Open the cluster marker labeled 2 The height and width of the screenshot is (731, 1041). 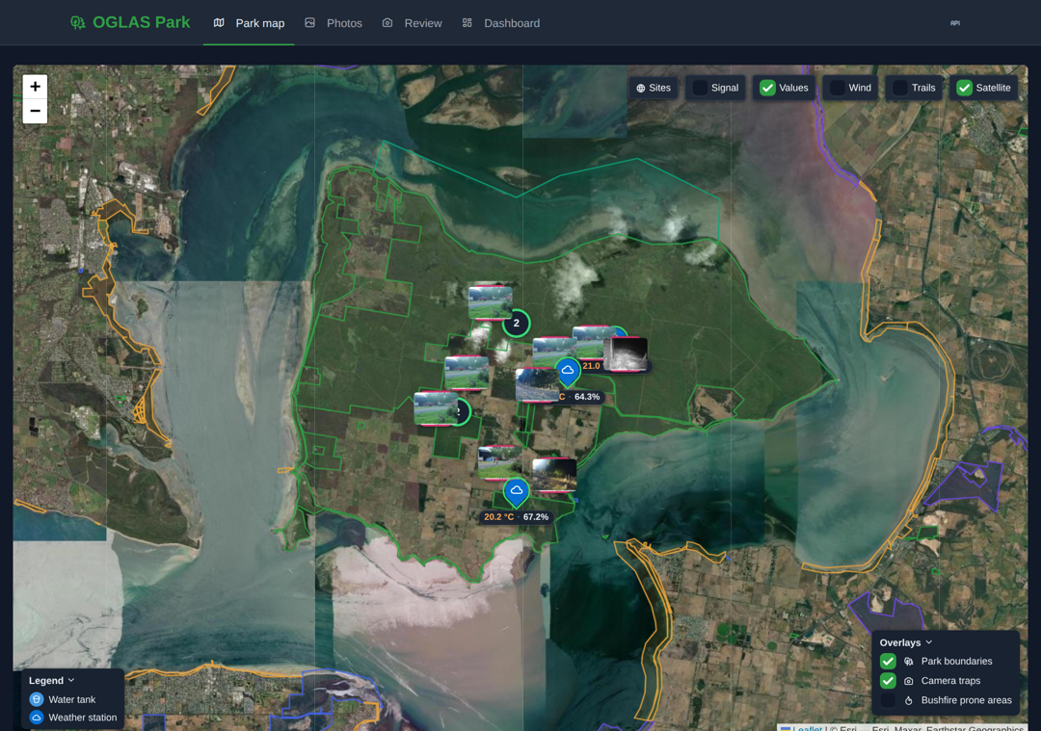tap(516, 323)
